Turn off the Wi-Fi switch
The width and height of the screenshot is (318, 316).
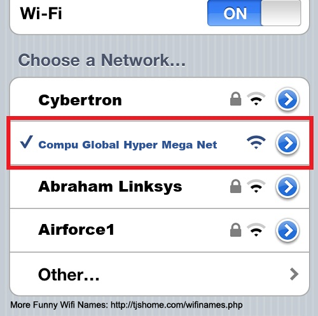pyautogui.click(x=254, y=13)
